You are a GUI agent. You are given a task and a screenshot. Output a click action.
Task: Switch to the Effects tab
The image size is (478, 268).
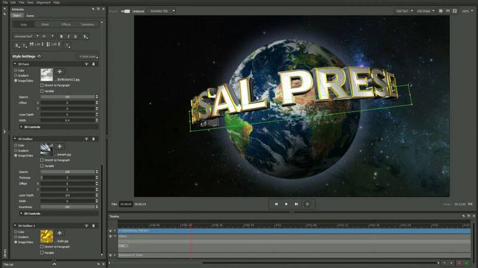coord(66,24)
